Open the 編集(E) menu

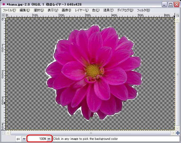pyautogui.click(x=25, y=10)
